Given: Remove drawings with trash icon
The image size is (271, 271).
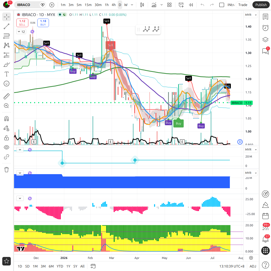Looking at the screenshot, I should point(7,170).
